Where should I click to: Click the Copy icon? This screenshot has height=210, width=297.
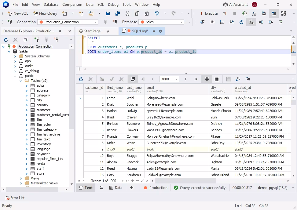click(137, 13)
